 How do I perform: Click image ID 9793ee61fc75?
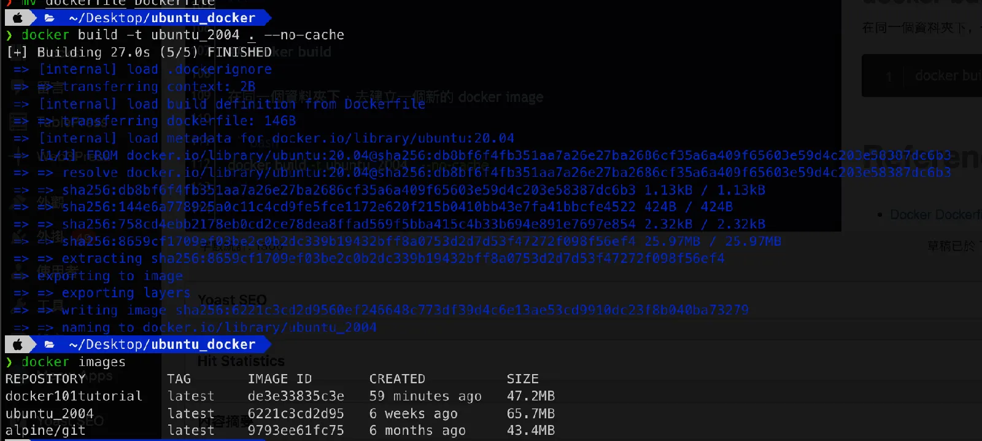(296, 431)
